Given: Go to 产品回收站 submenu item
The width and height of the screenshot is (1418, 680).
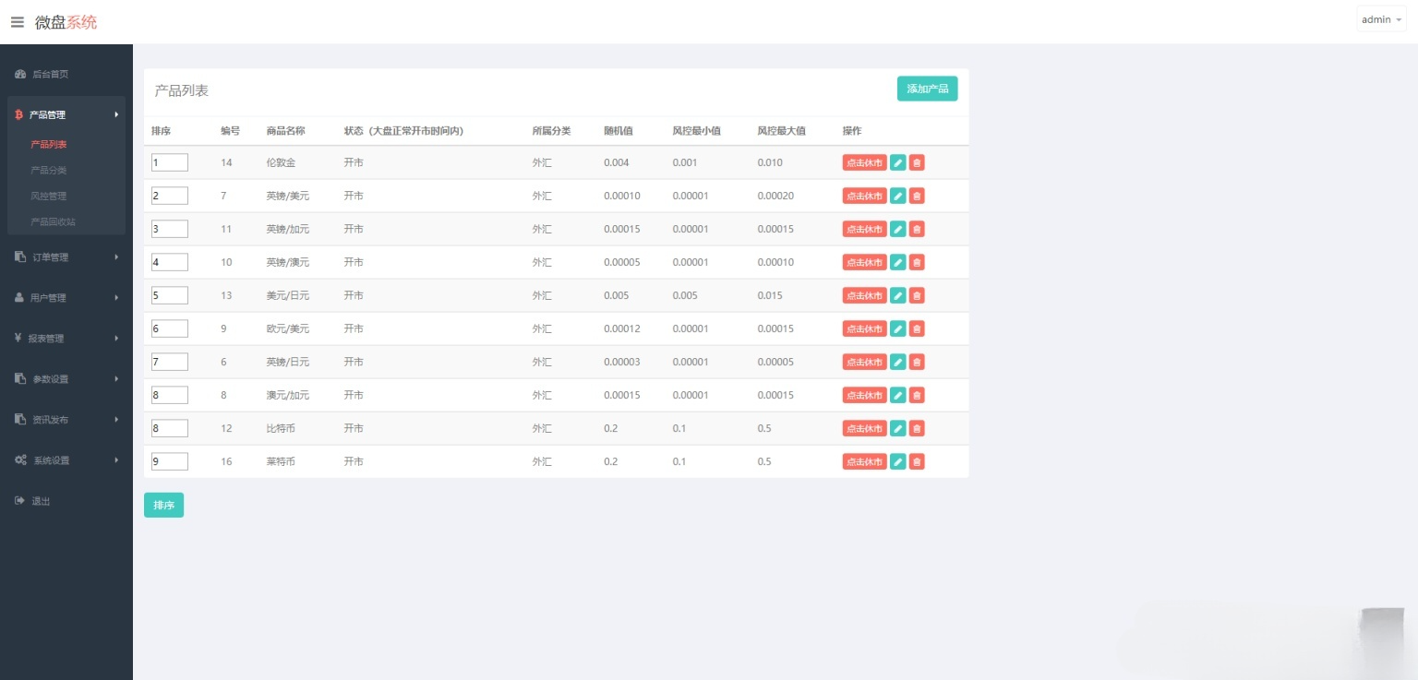Looking at the screenshot, I should pos(54,221).
